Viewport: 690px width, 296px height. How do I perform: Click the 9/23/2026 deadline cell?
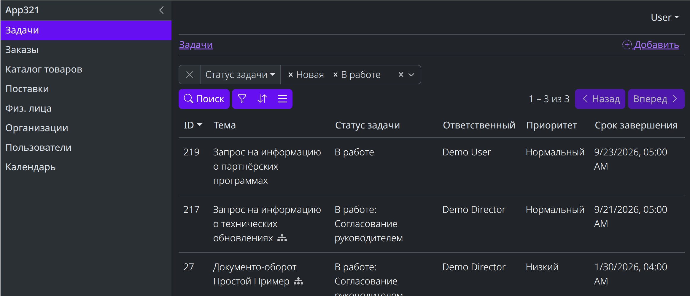pyautogui.click(x=630, y=159)
